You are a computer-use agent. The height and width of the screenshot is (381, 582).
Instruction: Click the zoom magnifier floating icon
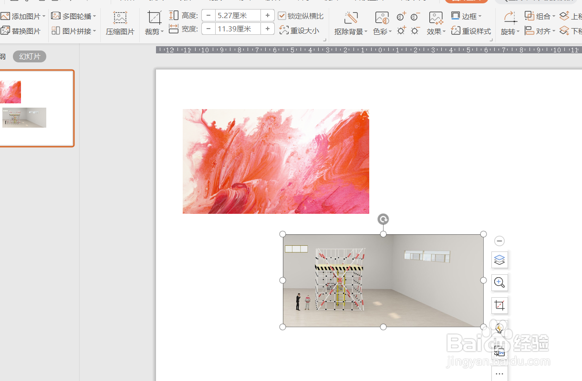tap(499, 282)
